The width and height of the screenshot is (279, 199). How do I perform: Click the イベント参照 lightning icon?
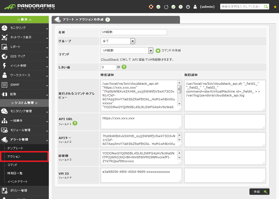[x=4, y=66]
